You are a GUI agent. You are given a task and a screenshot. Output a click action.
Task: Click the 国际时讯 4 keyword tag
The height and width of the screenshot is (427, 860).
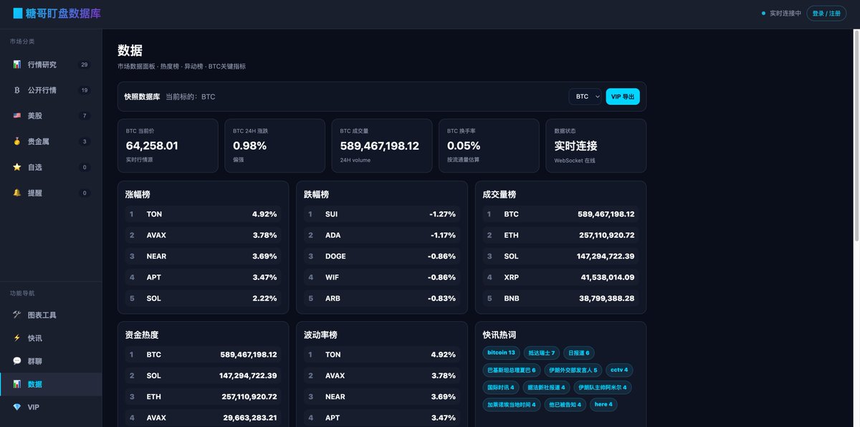(500, 387)
